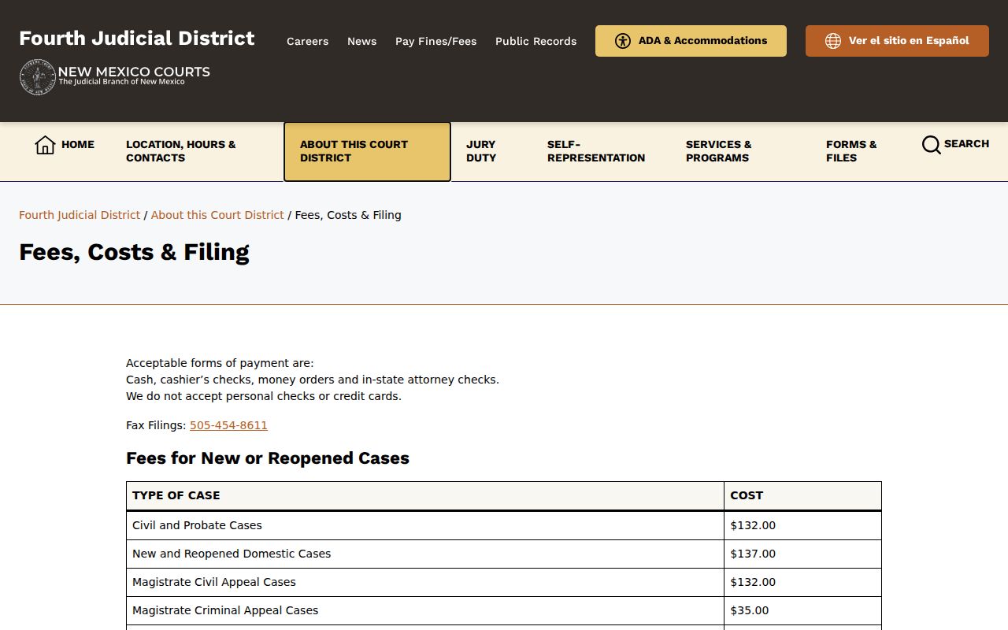This screenshot has height=630, width=1008.
Task: Open Services & Programs menu
Action: [x=718, y=151]
